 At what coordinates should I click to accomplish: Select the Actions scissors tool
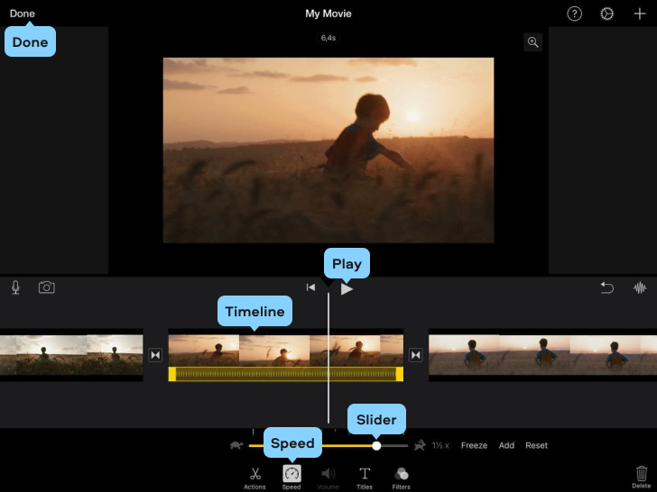(x=254, y=478)
